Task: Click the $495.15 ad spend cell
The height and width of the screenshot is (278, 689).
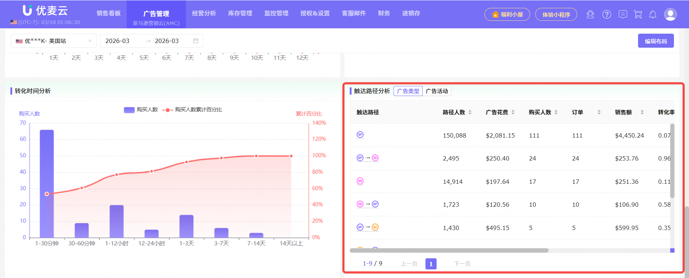Action: [497, 228]
